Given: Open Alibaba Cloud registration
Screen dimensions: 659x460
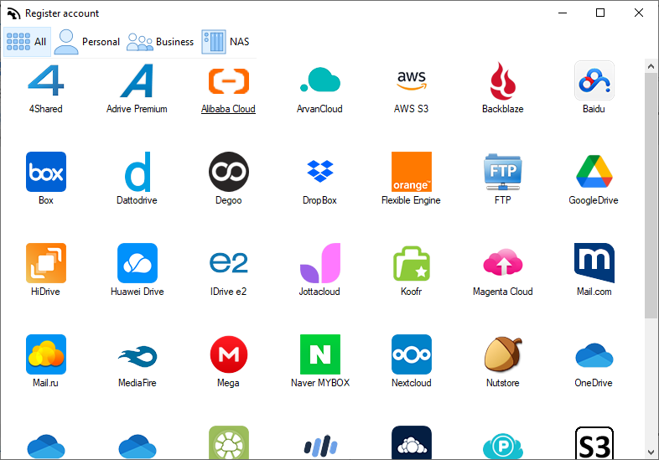Looking at the screenshot, I should click(x=229, y=80).
